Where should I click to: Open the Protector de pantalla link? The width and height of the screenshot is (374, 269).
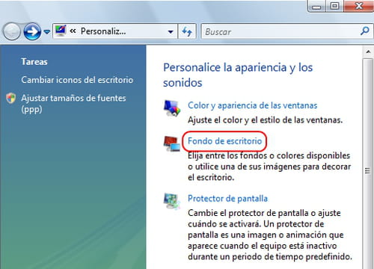click(227, 199)
